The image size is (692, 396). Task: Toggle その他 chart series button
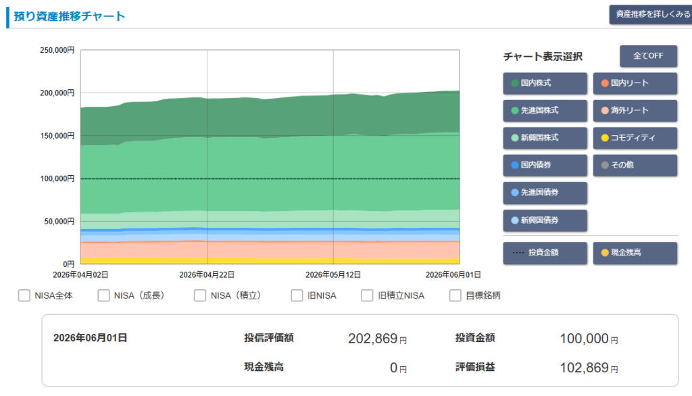(635, 166)
